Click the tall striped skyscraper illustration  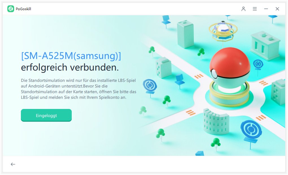[x=185, y=34]
